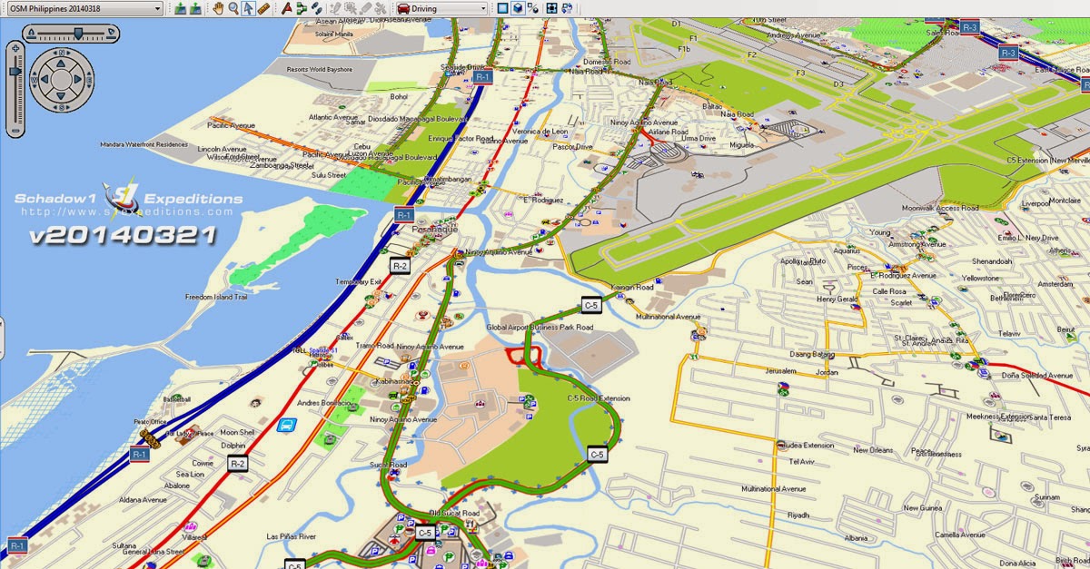Select the Pan hand tool

pyautogui.click(x=219, y=8)
